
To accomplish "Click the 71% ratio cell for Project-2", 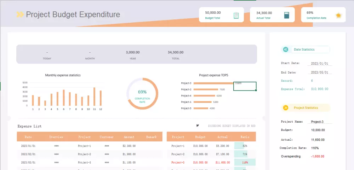I will pos(245,154).
